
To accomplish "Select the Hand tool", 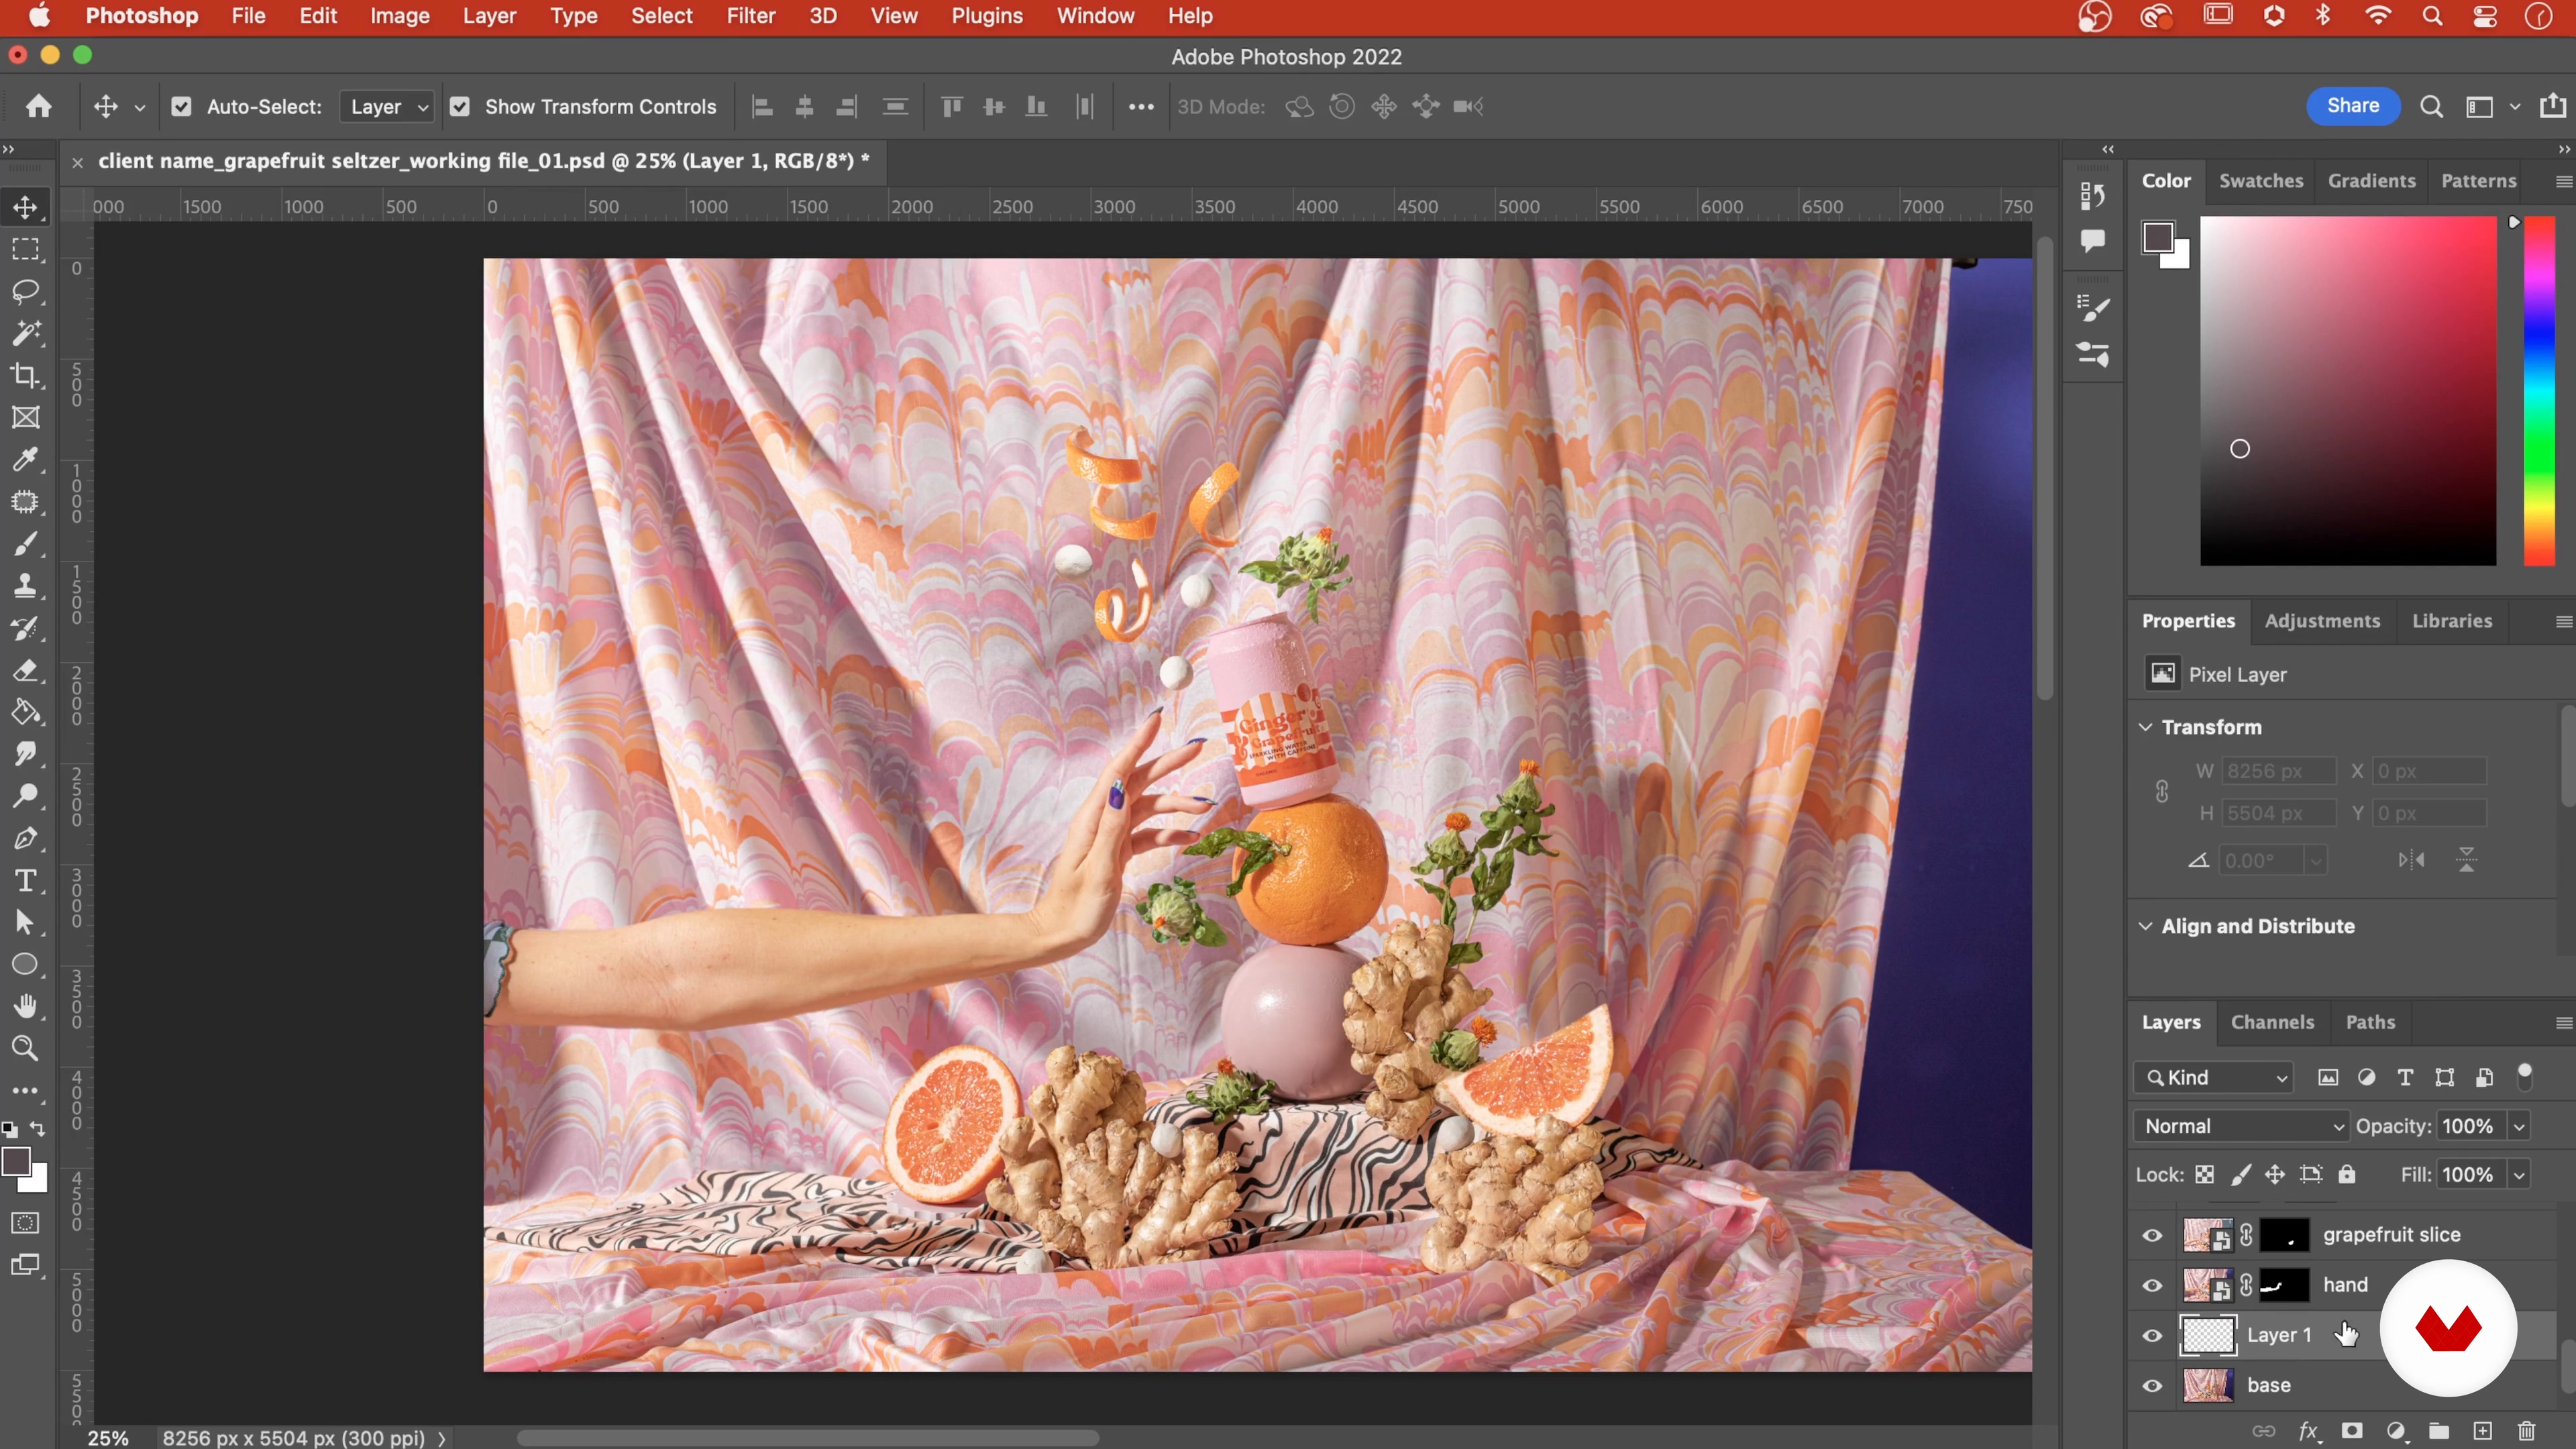I will (26, 1006).
